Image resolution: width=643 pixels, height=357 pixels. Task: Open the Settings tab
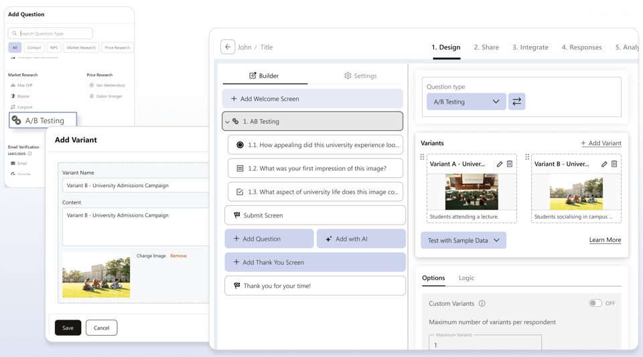click(x=360, y=76)
